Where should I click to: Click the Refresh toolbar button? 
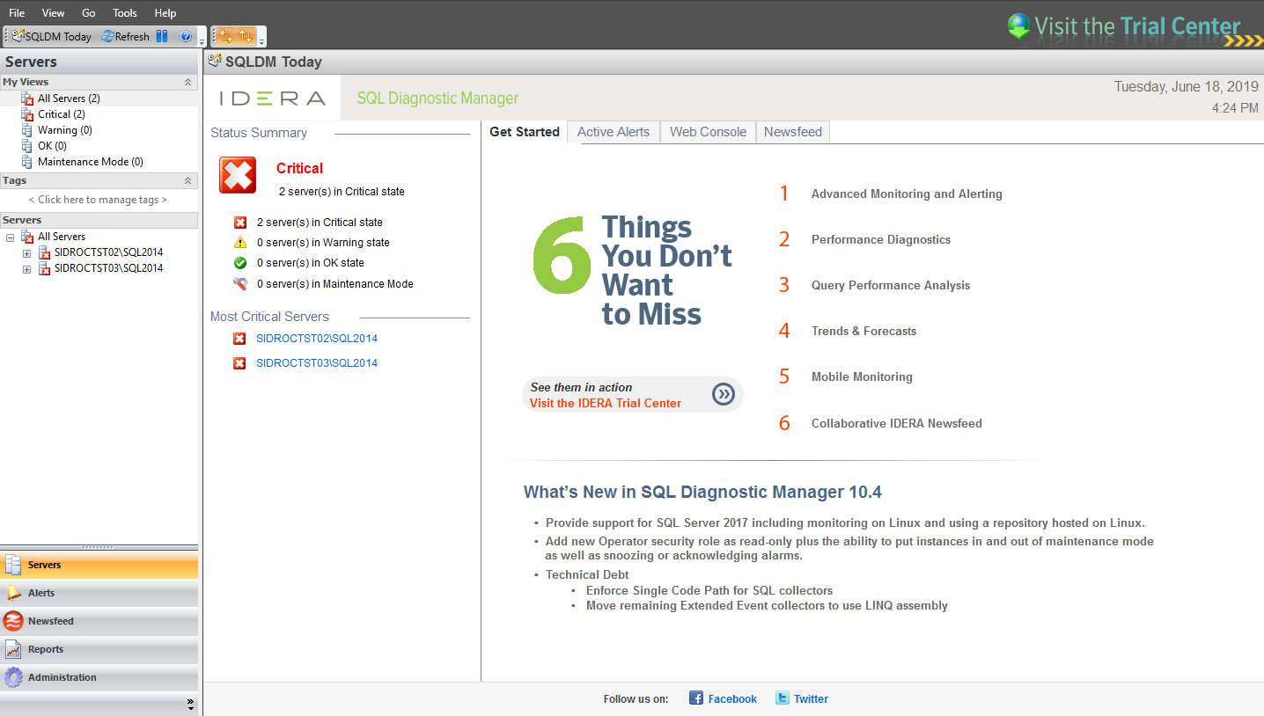pyautogui.click(x=126, y=36)
